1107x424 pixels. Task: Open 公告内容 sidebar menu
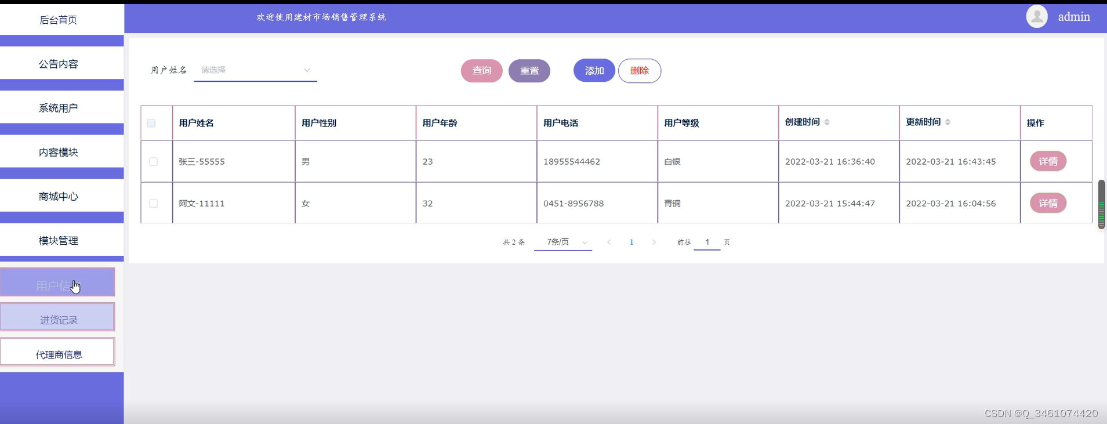pos(58,64)
